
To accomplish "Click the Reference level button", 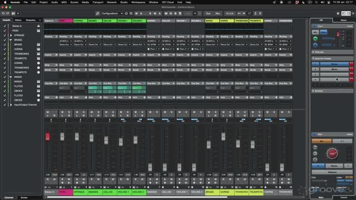I will (332, 172).
